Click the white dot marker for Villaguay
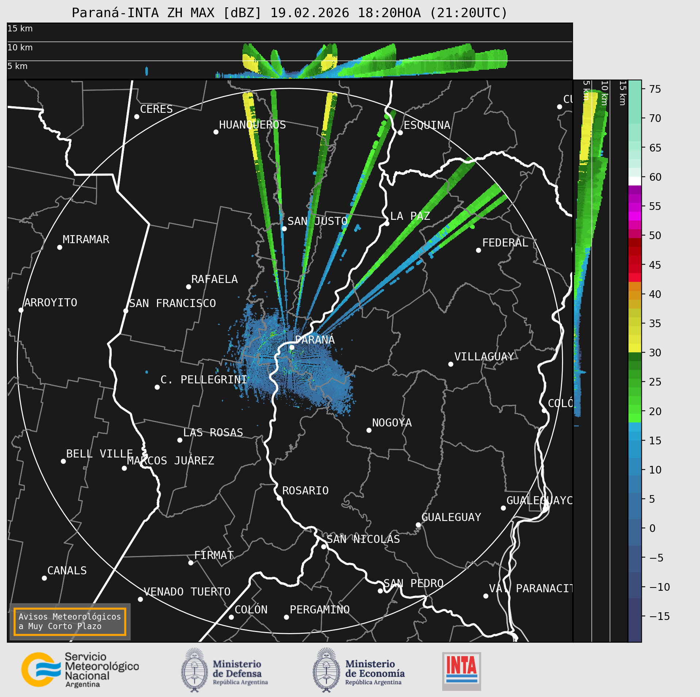Screen dimensions: 700x697 coord(451,364)
